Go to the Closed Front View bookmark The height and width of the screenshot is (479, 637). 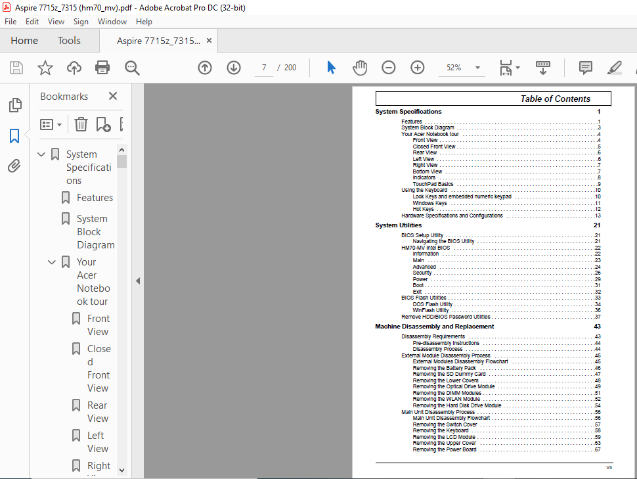[x=99, y=369]
